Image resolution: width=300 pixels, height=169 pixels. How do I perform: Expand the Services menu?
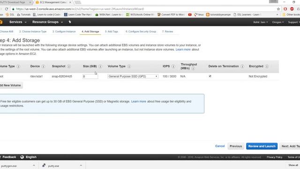click(x=18, y=22)
